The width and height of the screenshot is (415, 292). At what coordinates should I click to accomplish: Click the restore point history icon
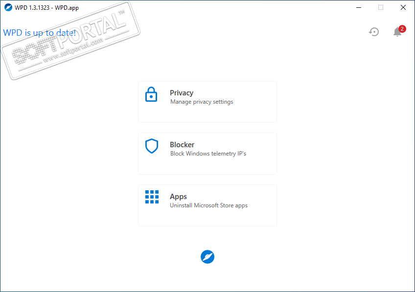coord(374,32)
